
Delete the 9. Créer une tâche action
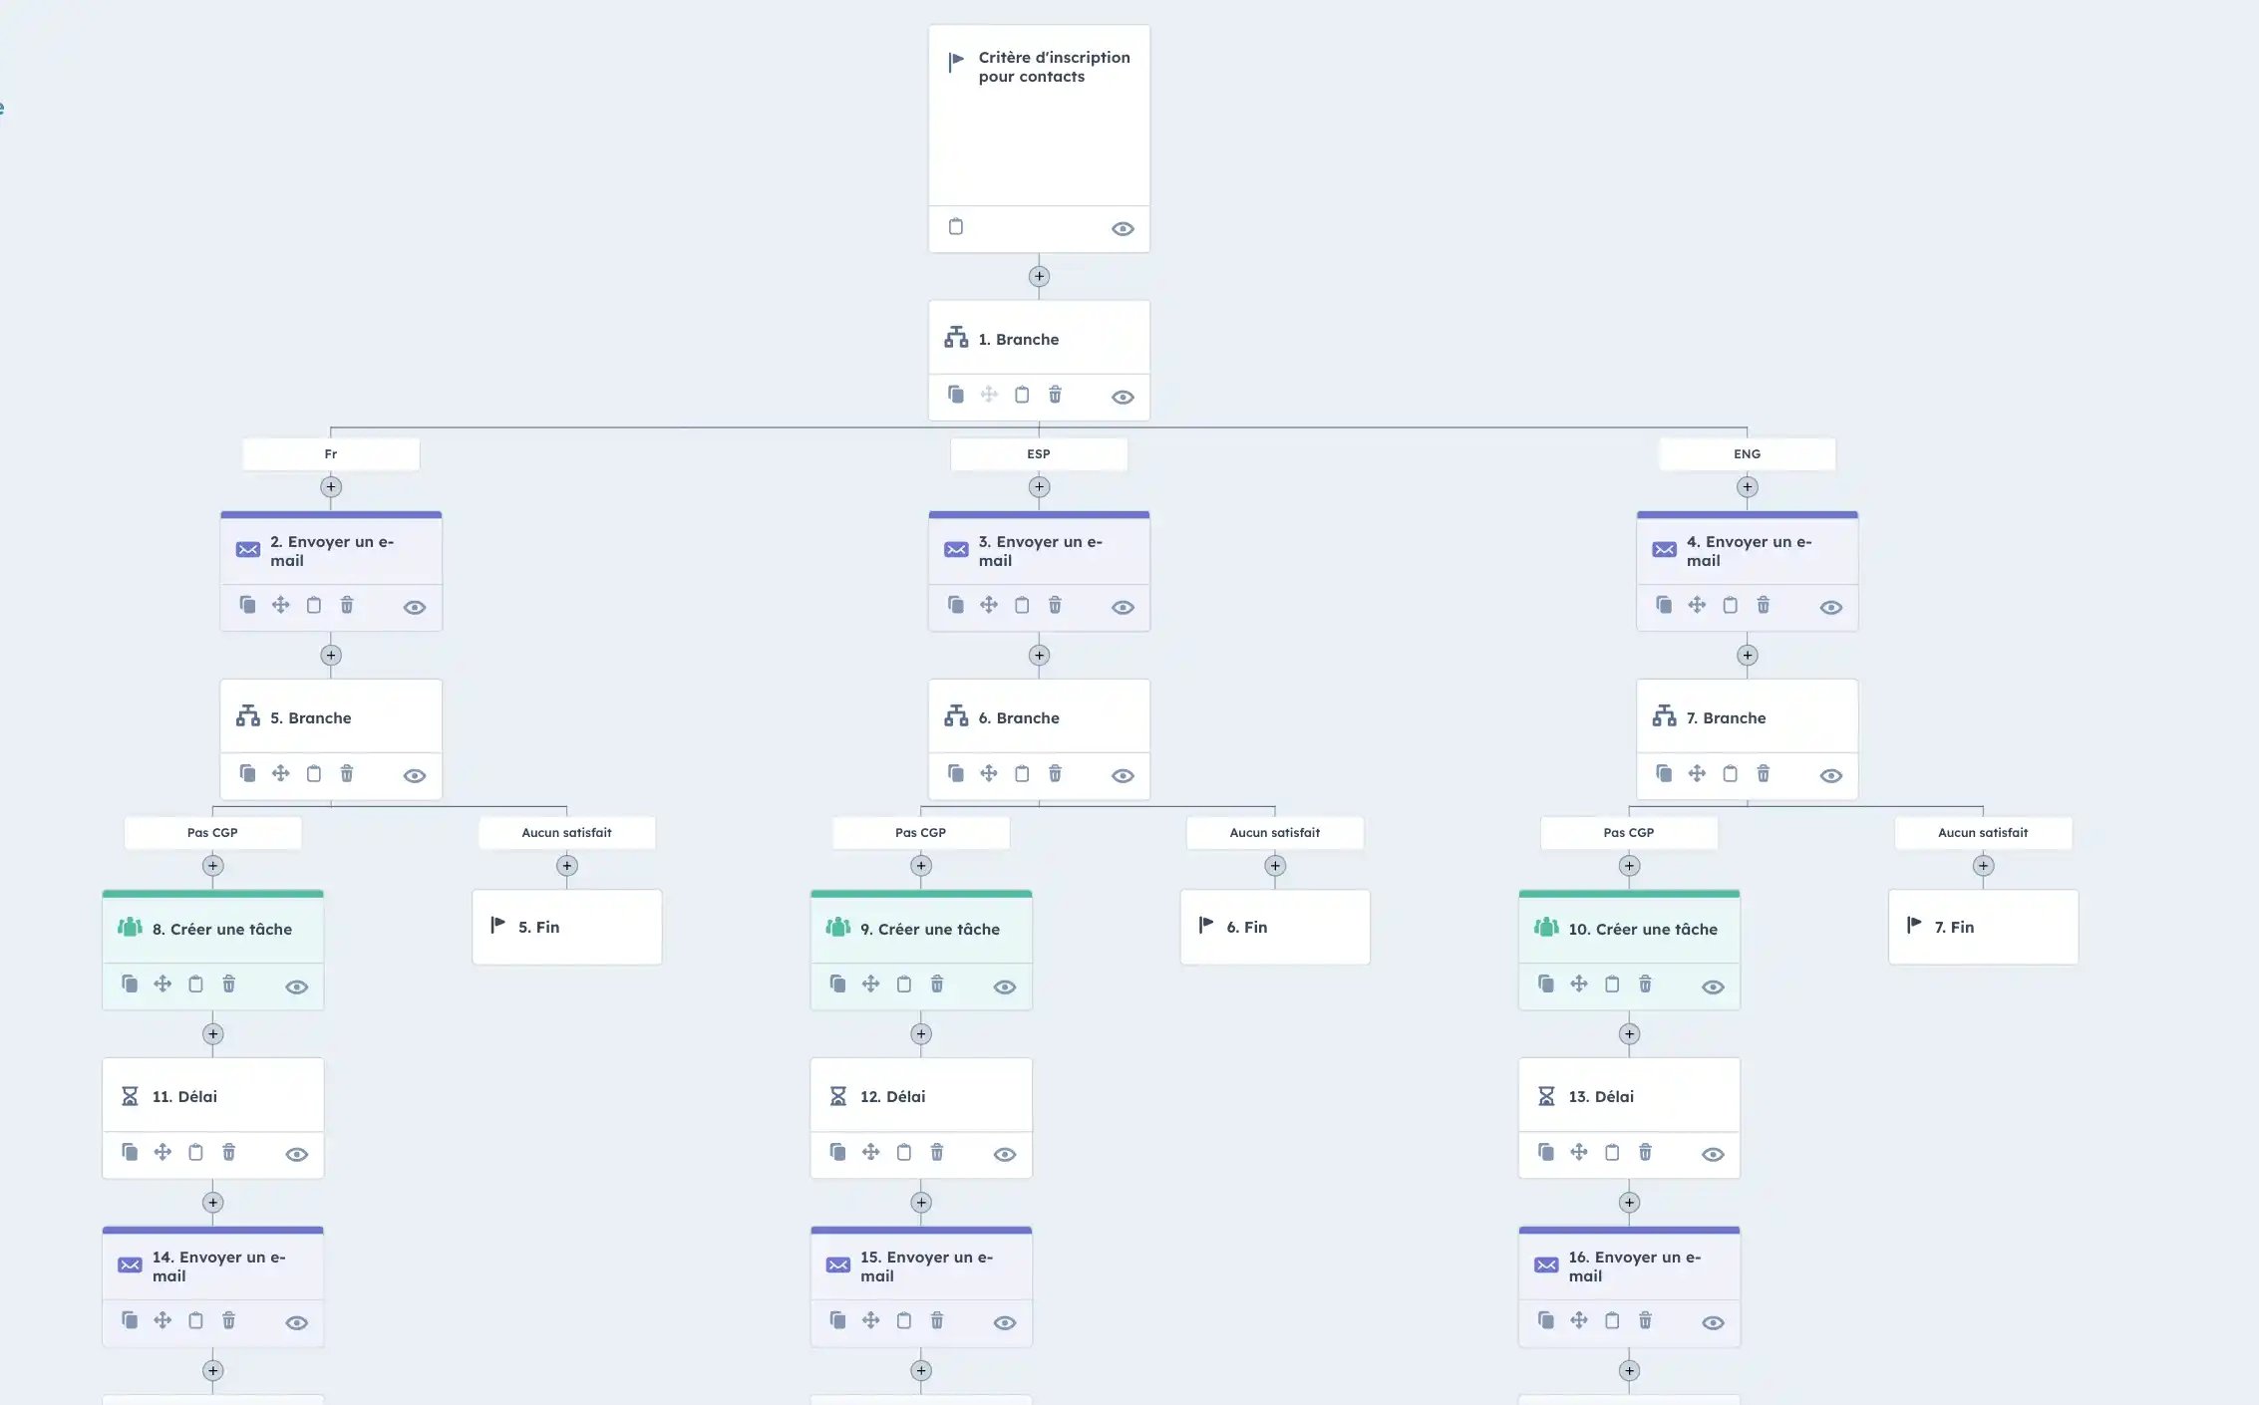click(x=937, y=984)
